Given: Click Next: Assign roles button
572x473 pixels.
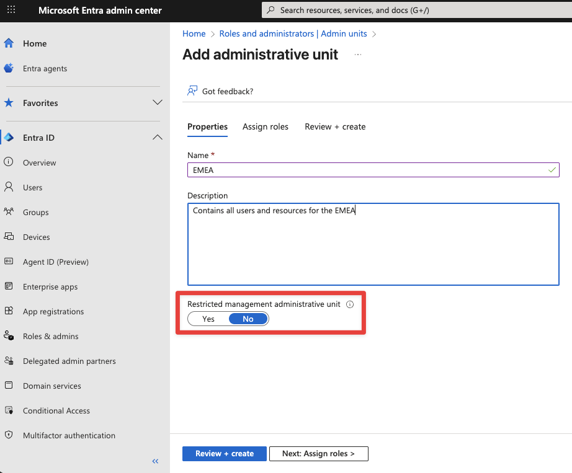Looking at the screenshot, I should click(x=318, y=454).
